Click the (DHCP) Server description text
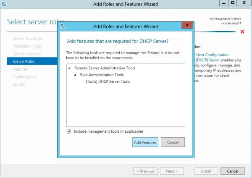 (207, 60)
